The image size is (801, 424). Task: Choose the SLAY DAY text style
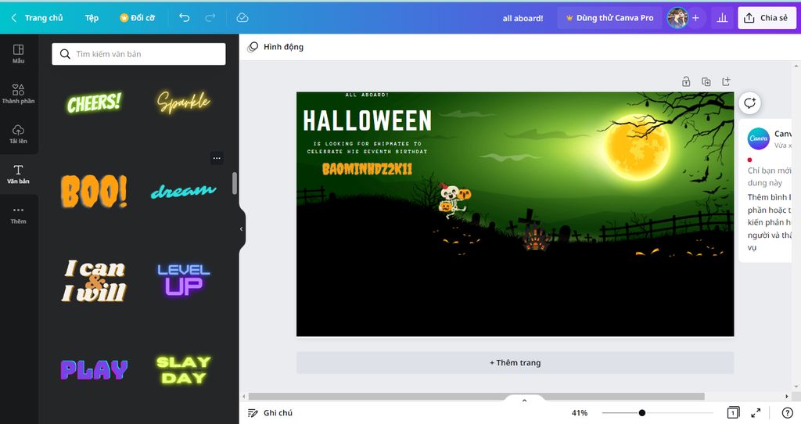pyautogui.click(x=183, y=370)
